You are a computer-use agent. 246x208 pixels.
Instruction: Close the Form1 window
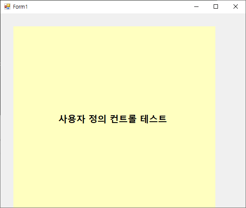pos(236,6)
